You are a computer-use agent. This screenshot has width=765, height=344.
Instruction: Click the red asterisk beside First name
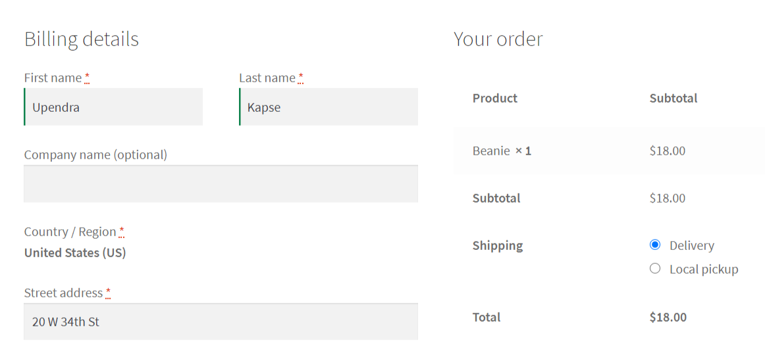pyautogui.click(x=87, y=78)
